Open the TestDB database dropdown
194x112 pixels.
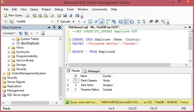52,22
